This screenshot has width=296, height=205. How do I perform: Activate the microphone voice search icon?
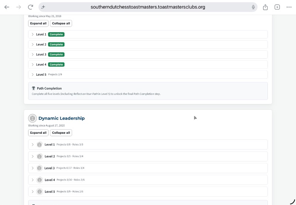pos(253,7)
